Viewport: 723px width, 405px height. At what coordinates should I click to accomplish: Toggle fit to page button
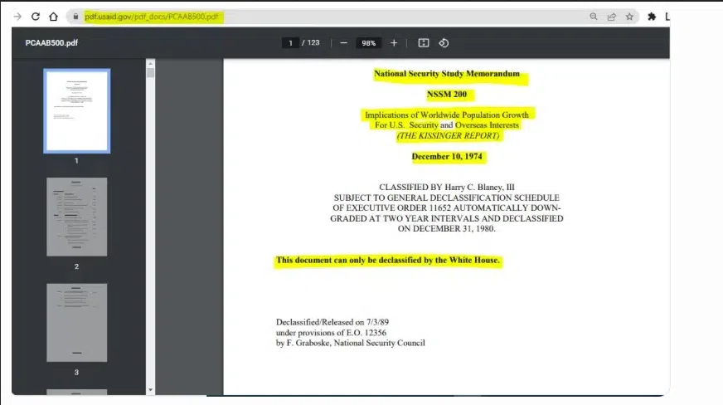(424, 43)
